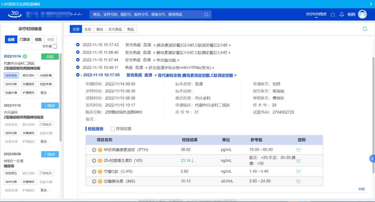Select the 11:58:40 report radio marker
This screenshot has width=375, height=202.
coord(78,52)
